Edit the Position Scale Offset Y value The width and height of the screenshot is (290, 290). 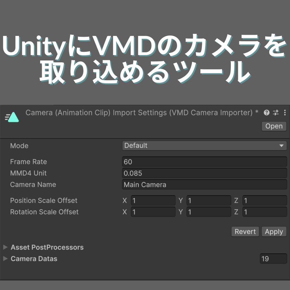point(209,201)
